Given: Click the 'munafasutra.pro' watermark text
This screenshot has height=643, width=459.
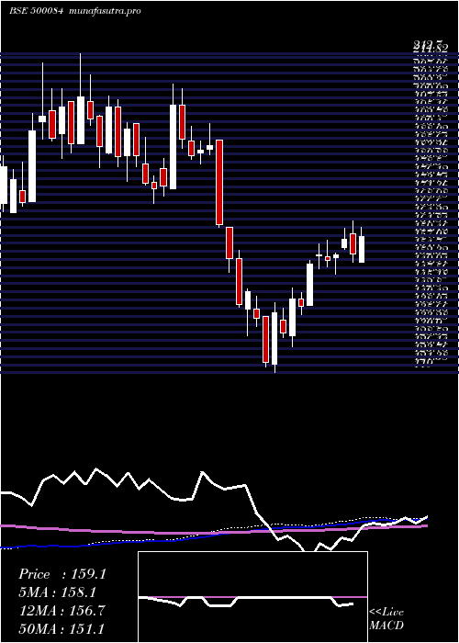Looking at the screenshot, I should 106,11.
